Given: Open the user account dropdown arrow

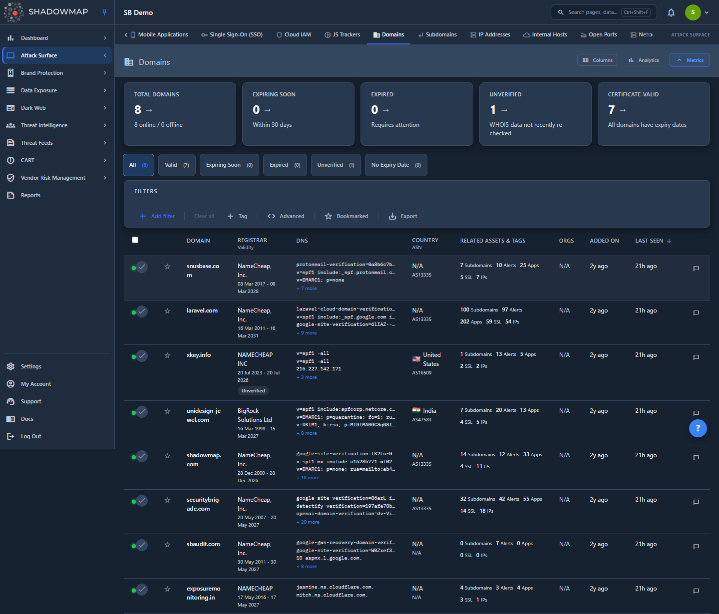Looking at the screenshot, I should (707, 12).
